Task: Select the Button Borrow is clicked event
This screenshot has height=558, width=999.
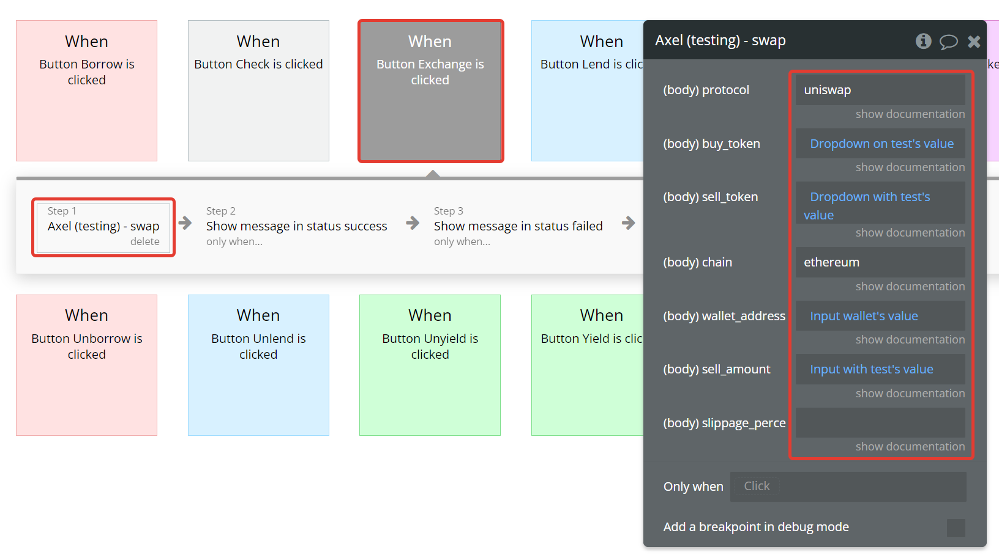Action: 86,90
